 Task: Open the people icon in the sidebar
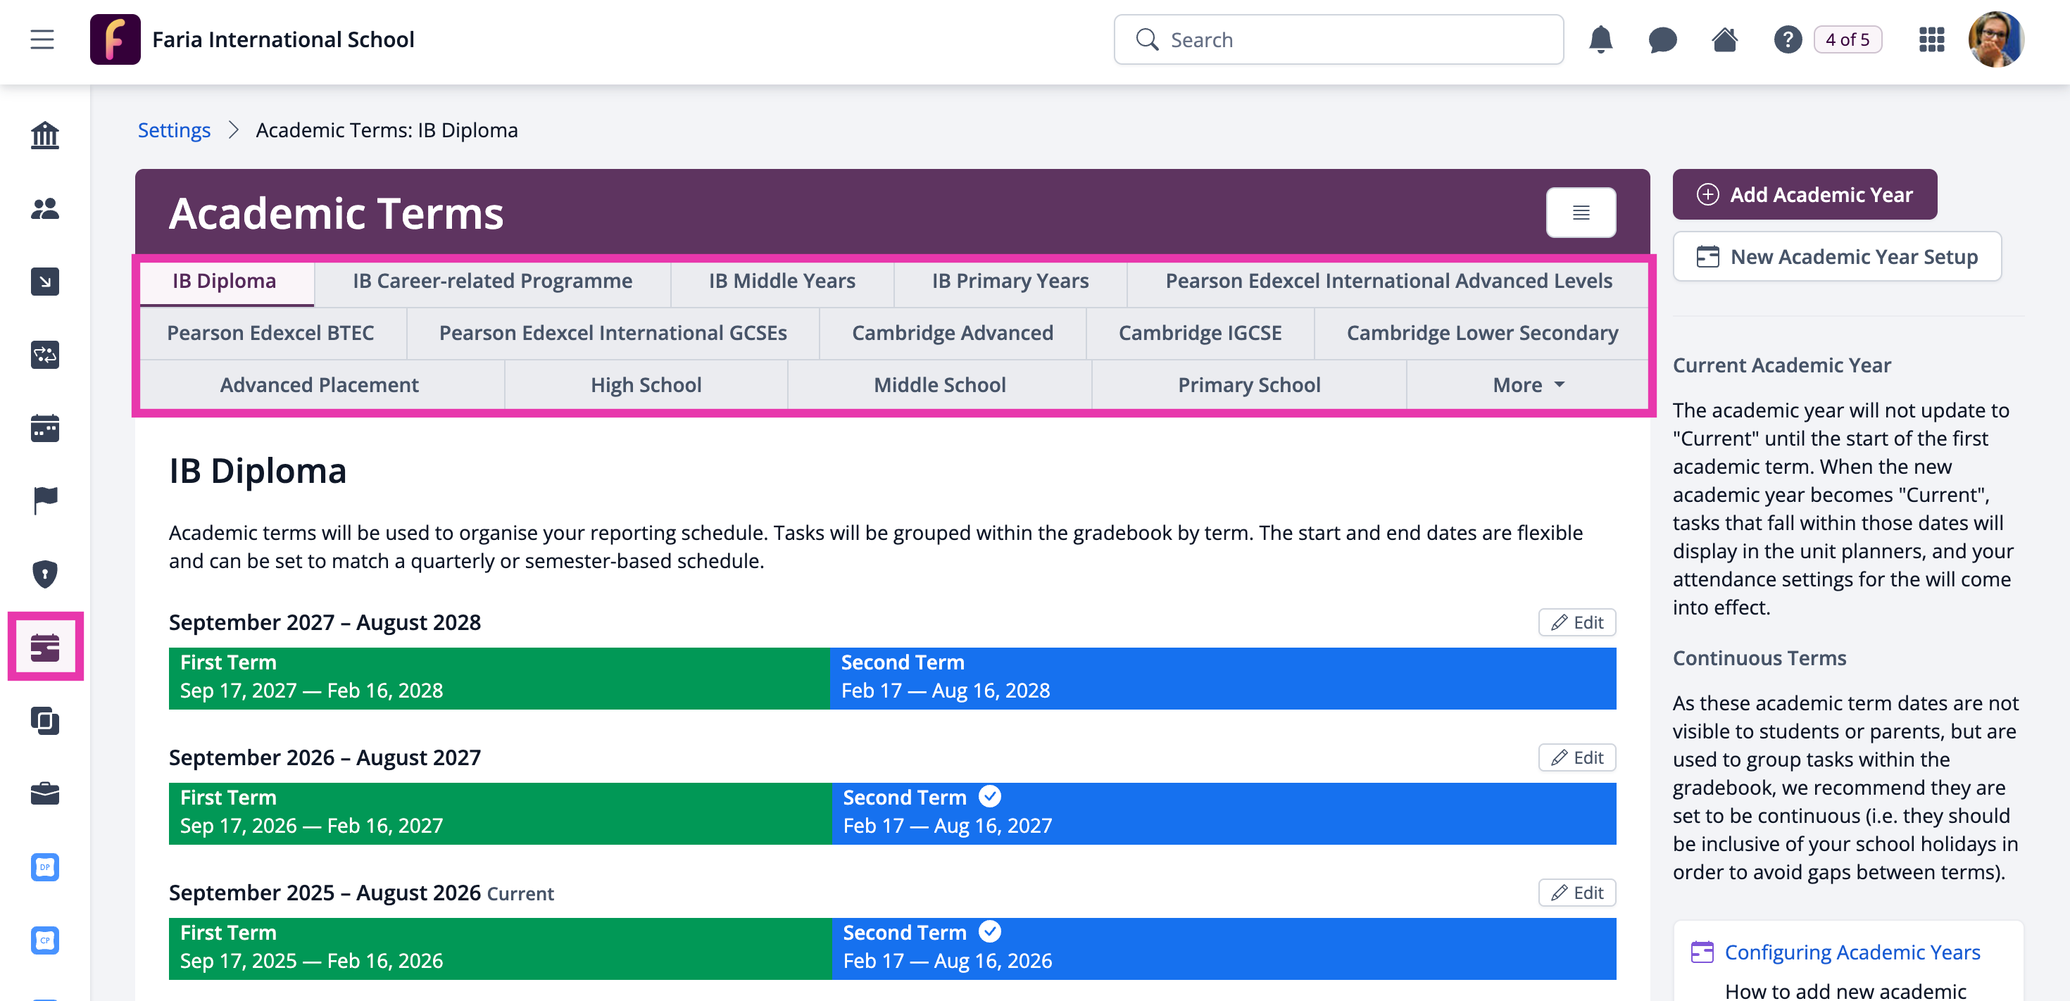(45, 208)
